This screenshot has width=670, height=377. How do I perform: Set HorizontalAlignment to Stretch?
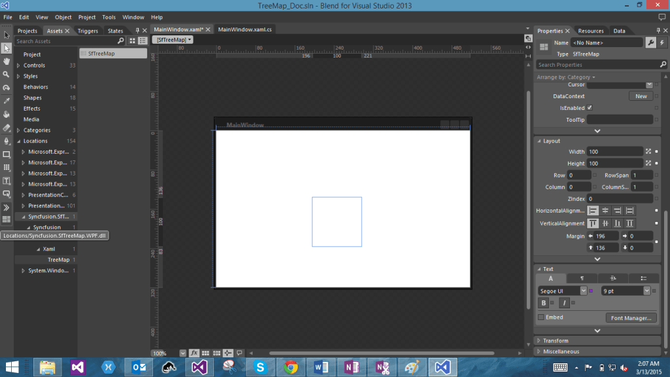(x=629, y=211)
